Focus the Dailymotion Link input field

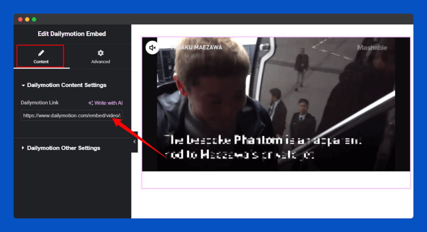[72, 115]
